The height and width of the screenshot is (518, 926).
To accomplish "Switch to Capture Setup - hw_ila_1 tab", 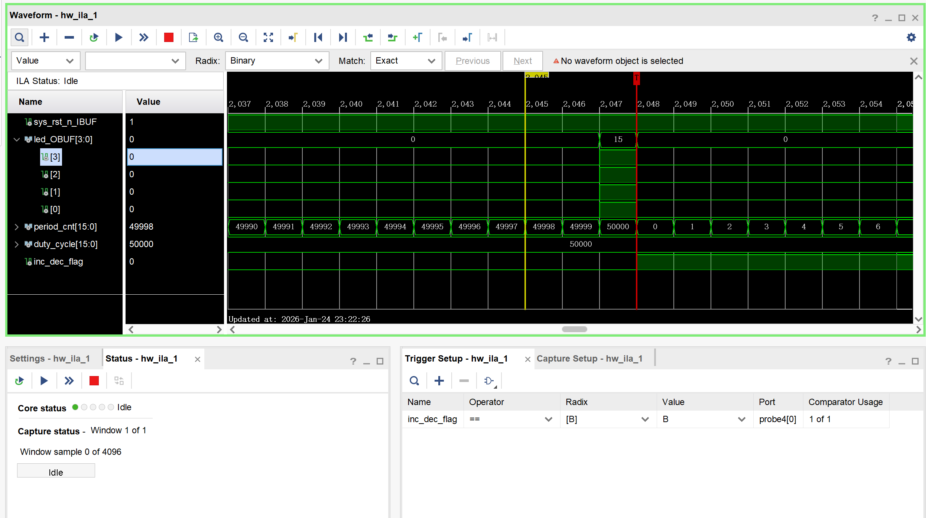I will [589, 359].
